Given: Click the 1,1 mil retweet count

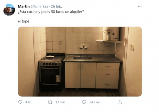Looking at the screenshot, I should pos(60,102).
